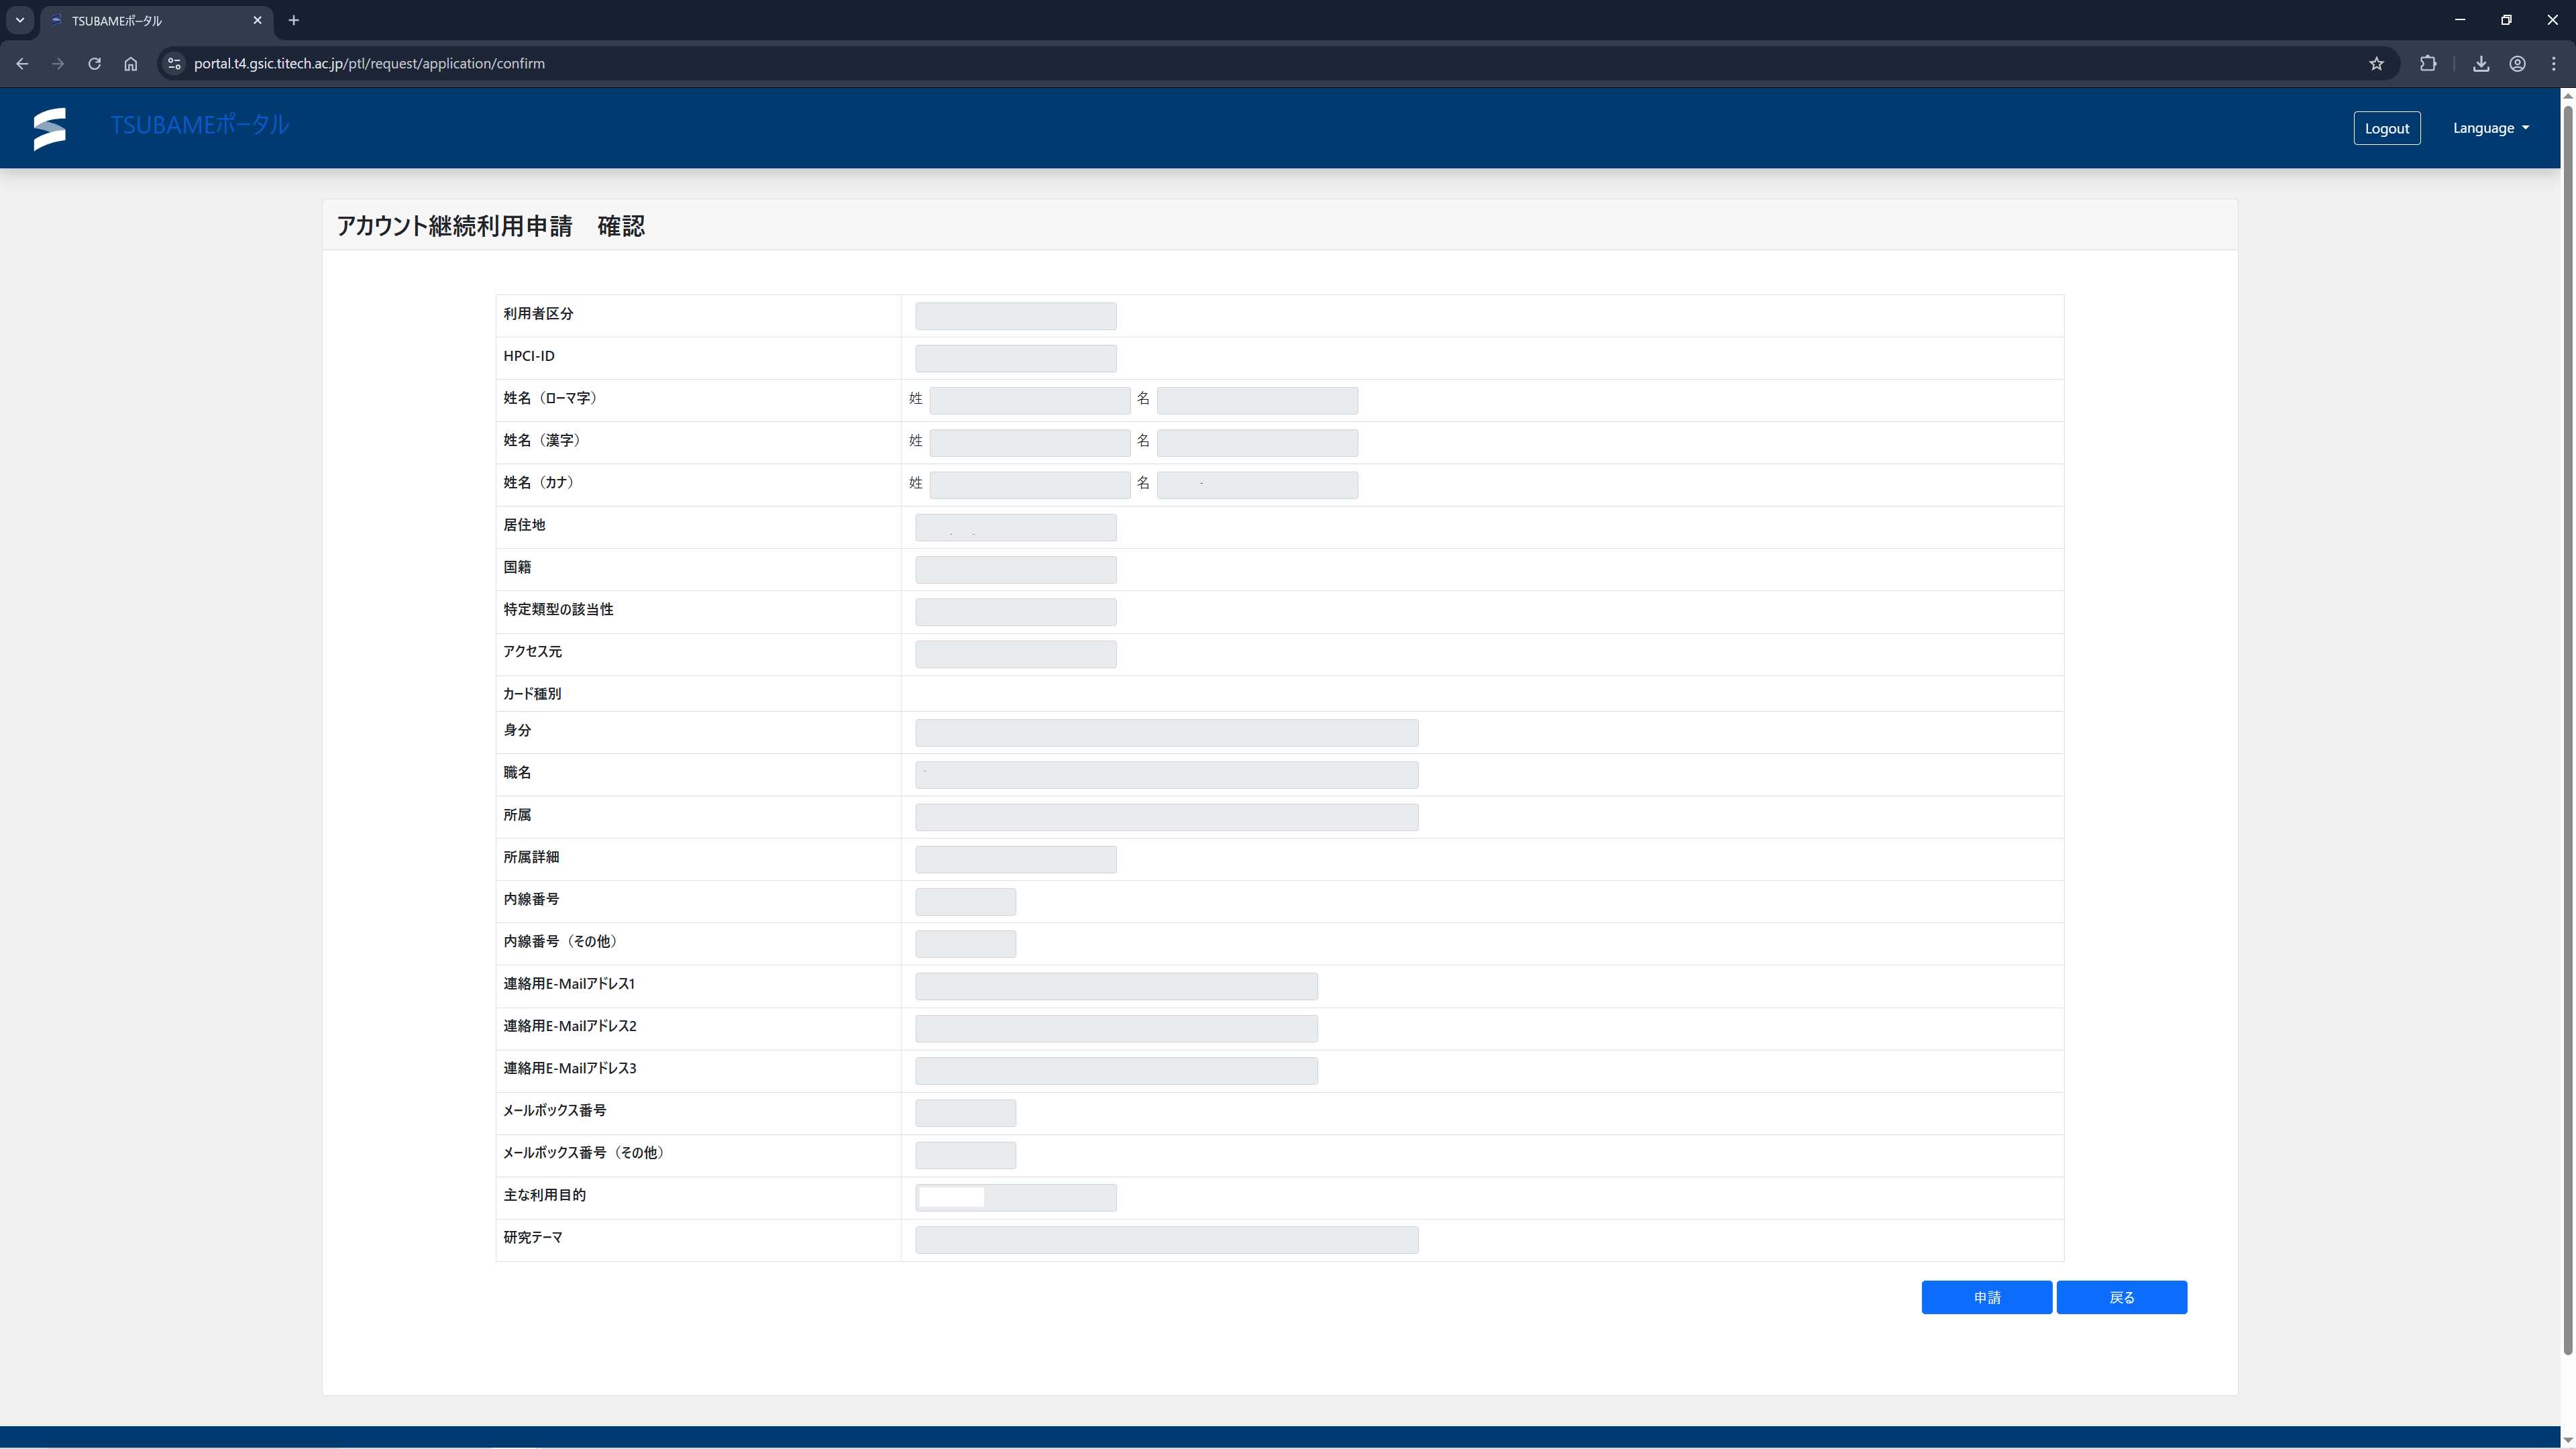The width and height of the screenshot is (2576, 1449).
Task: Click the TSUBAMEポータル title link
Action: pos(199,125)
